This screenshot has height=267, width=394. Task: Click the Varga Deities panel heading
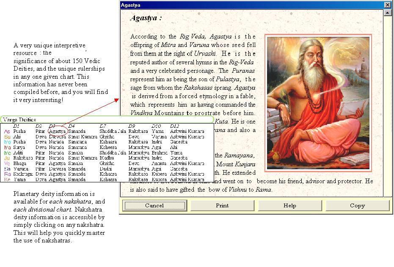coord(19,120)
